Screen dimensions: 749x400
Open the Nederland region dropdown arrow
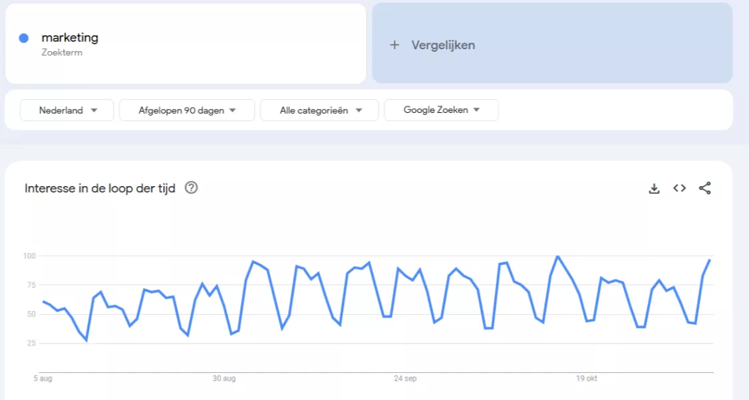(x=94, y=110)
